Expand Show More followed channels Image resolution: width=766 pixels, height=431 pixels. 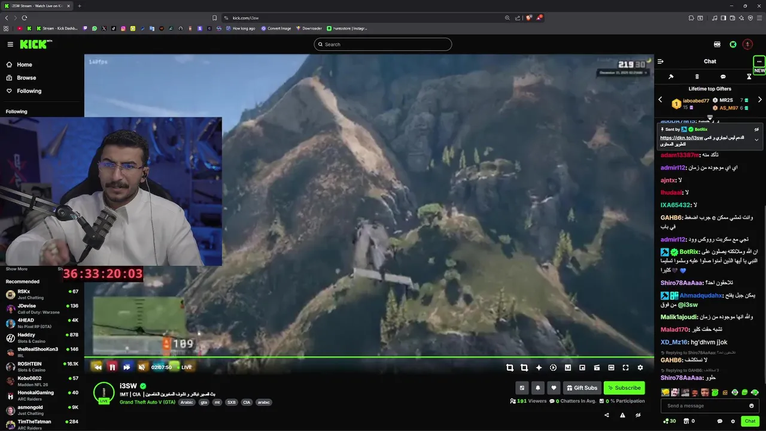pyautogui.click(x=16, y=269)
